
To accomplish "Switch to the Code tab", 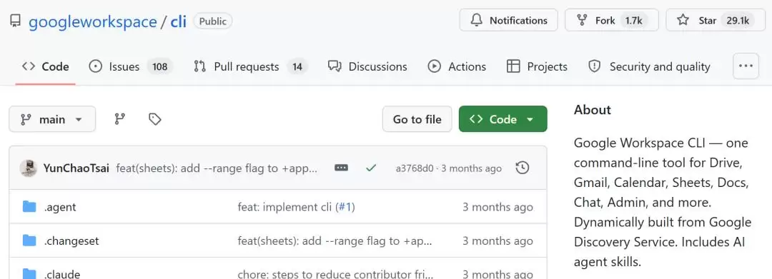I will tap(45, 66).
